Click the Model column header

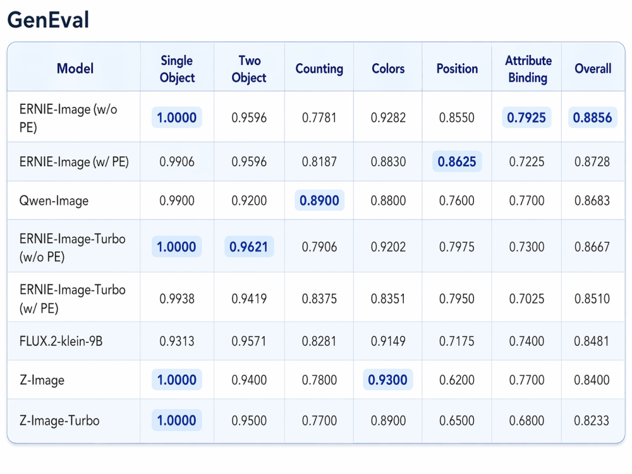pos(75,68)
